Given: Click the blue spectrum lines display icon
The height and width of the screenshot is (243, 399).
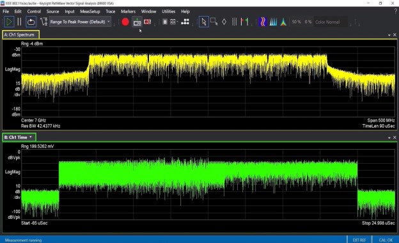Looking at the screenshot, I should coord(273,22).
